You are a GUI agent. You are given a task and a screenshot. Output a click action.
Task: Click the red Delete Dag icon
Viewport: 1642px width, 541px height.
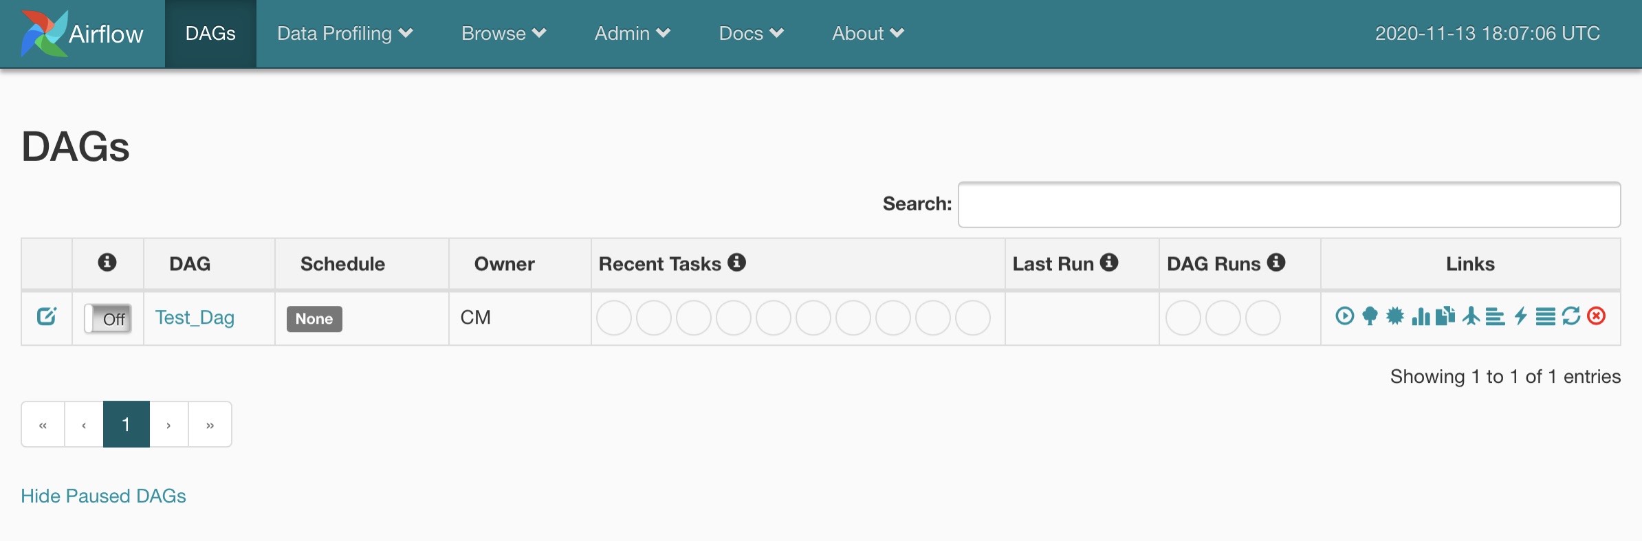point(1597,316)
